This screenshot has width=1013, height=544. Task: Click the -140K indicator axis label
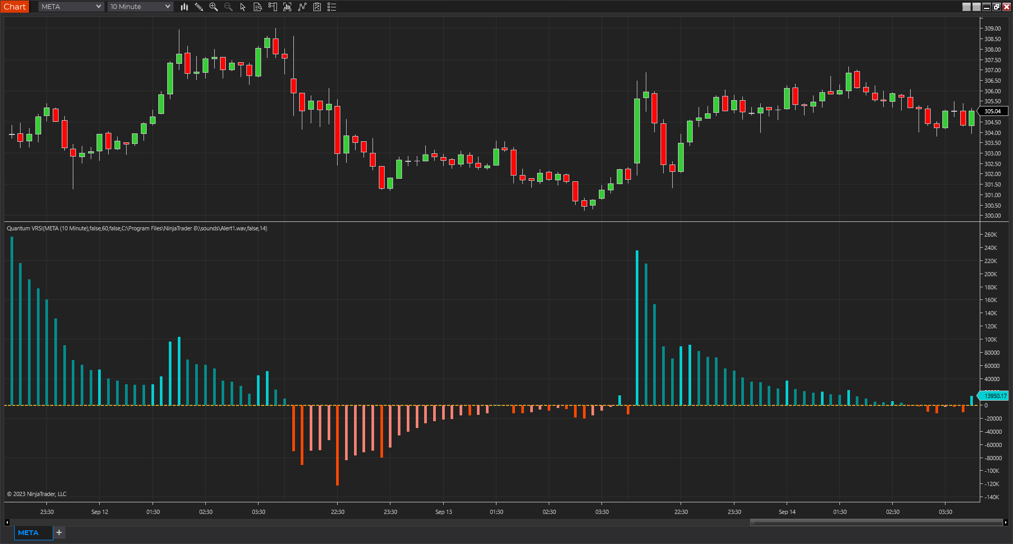992,497
